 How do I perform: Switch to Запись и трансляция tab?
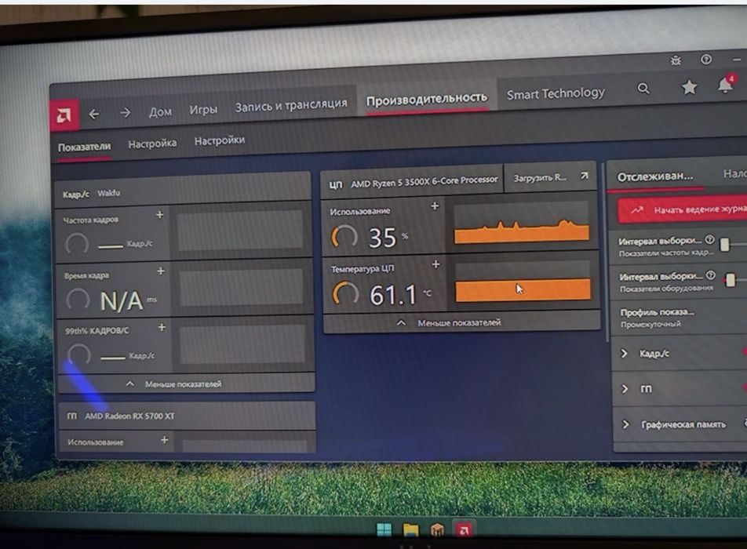[291, 106]
